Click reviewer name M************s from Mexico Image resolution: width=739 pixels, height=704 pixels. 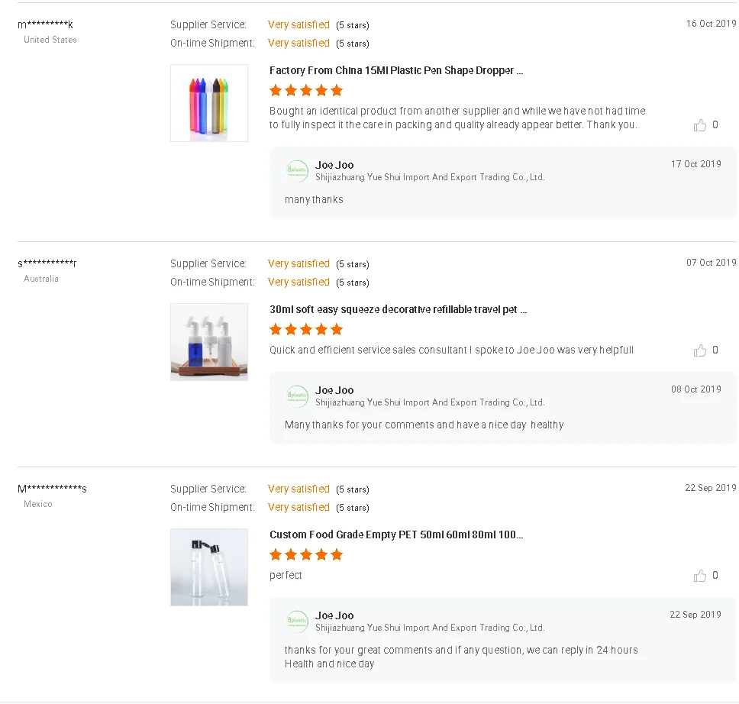tap(52, 489)
